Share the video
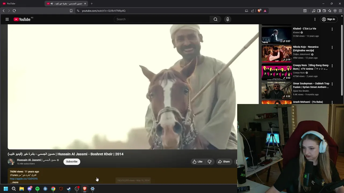 [x=224, y=162]
